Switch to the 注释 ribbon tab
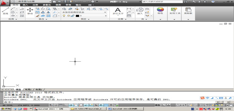The height and width of the screenshot is (111, 234). point(35,5)
